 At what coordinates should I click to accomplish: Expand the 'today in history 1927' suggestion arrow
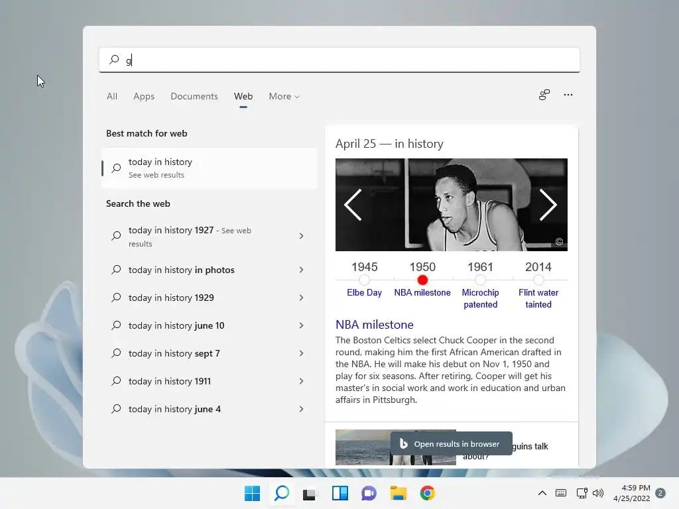(302, 236)
